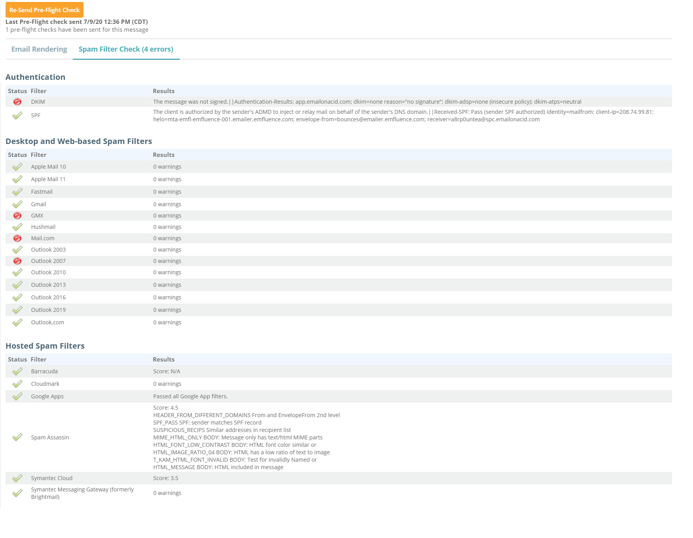693x538 pixels.
Task: Click the Results header in Authentication table
Action: 164,91
